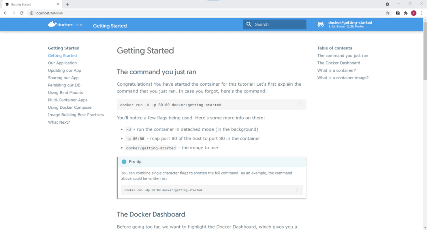The width and height of the screenshot is (427, 230).
Task: Go to Using Docker Compose
Action: click(70, 107)
